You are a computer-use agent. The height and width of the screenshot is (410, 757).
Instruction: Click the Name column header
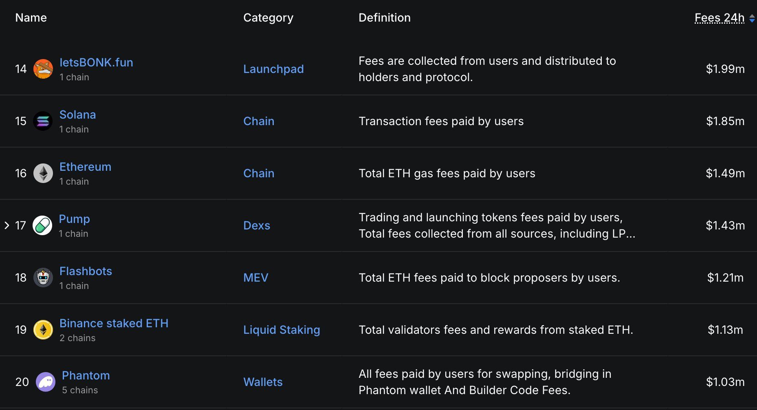tap(31, 18)
